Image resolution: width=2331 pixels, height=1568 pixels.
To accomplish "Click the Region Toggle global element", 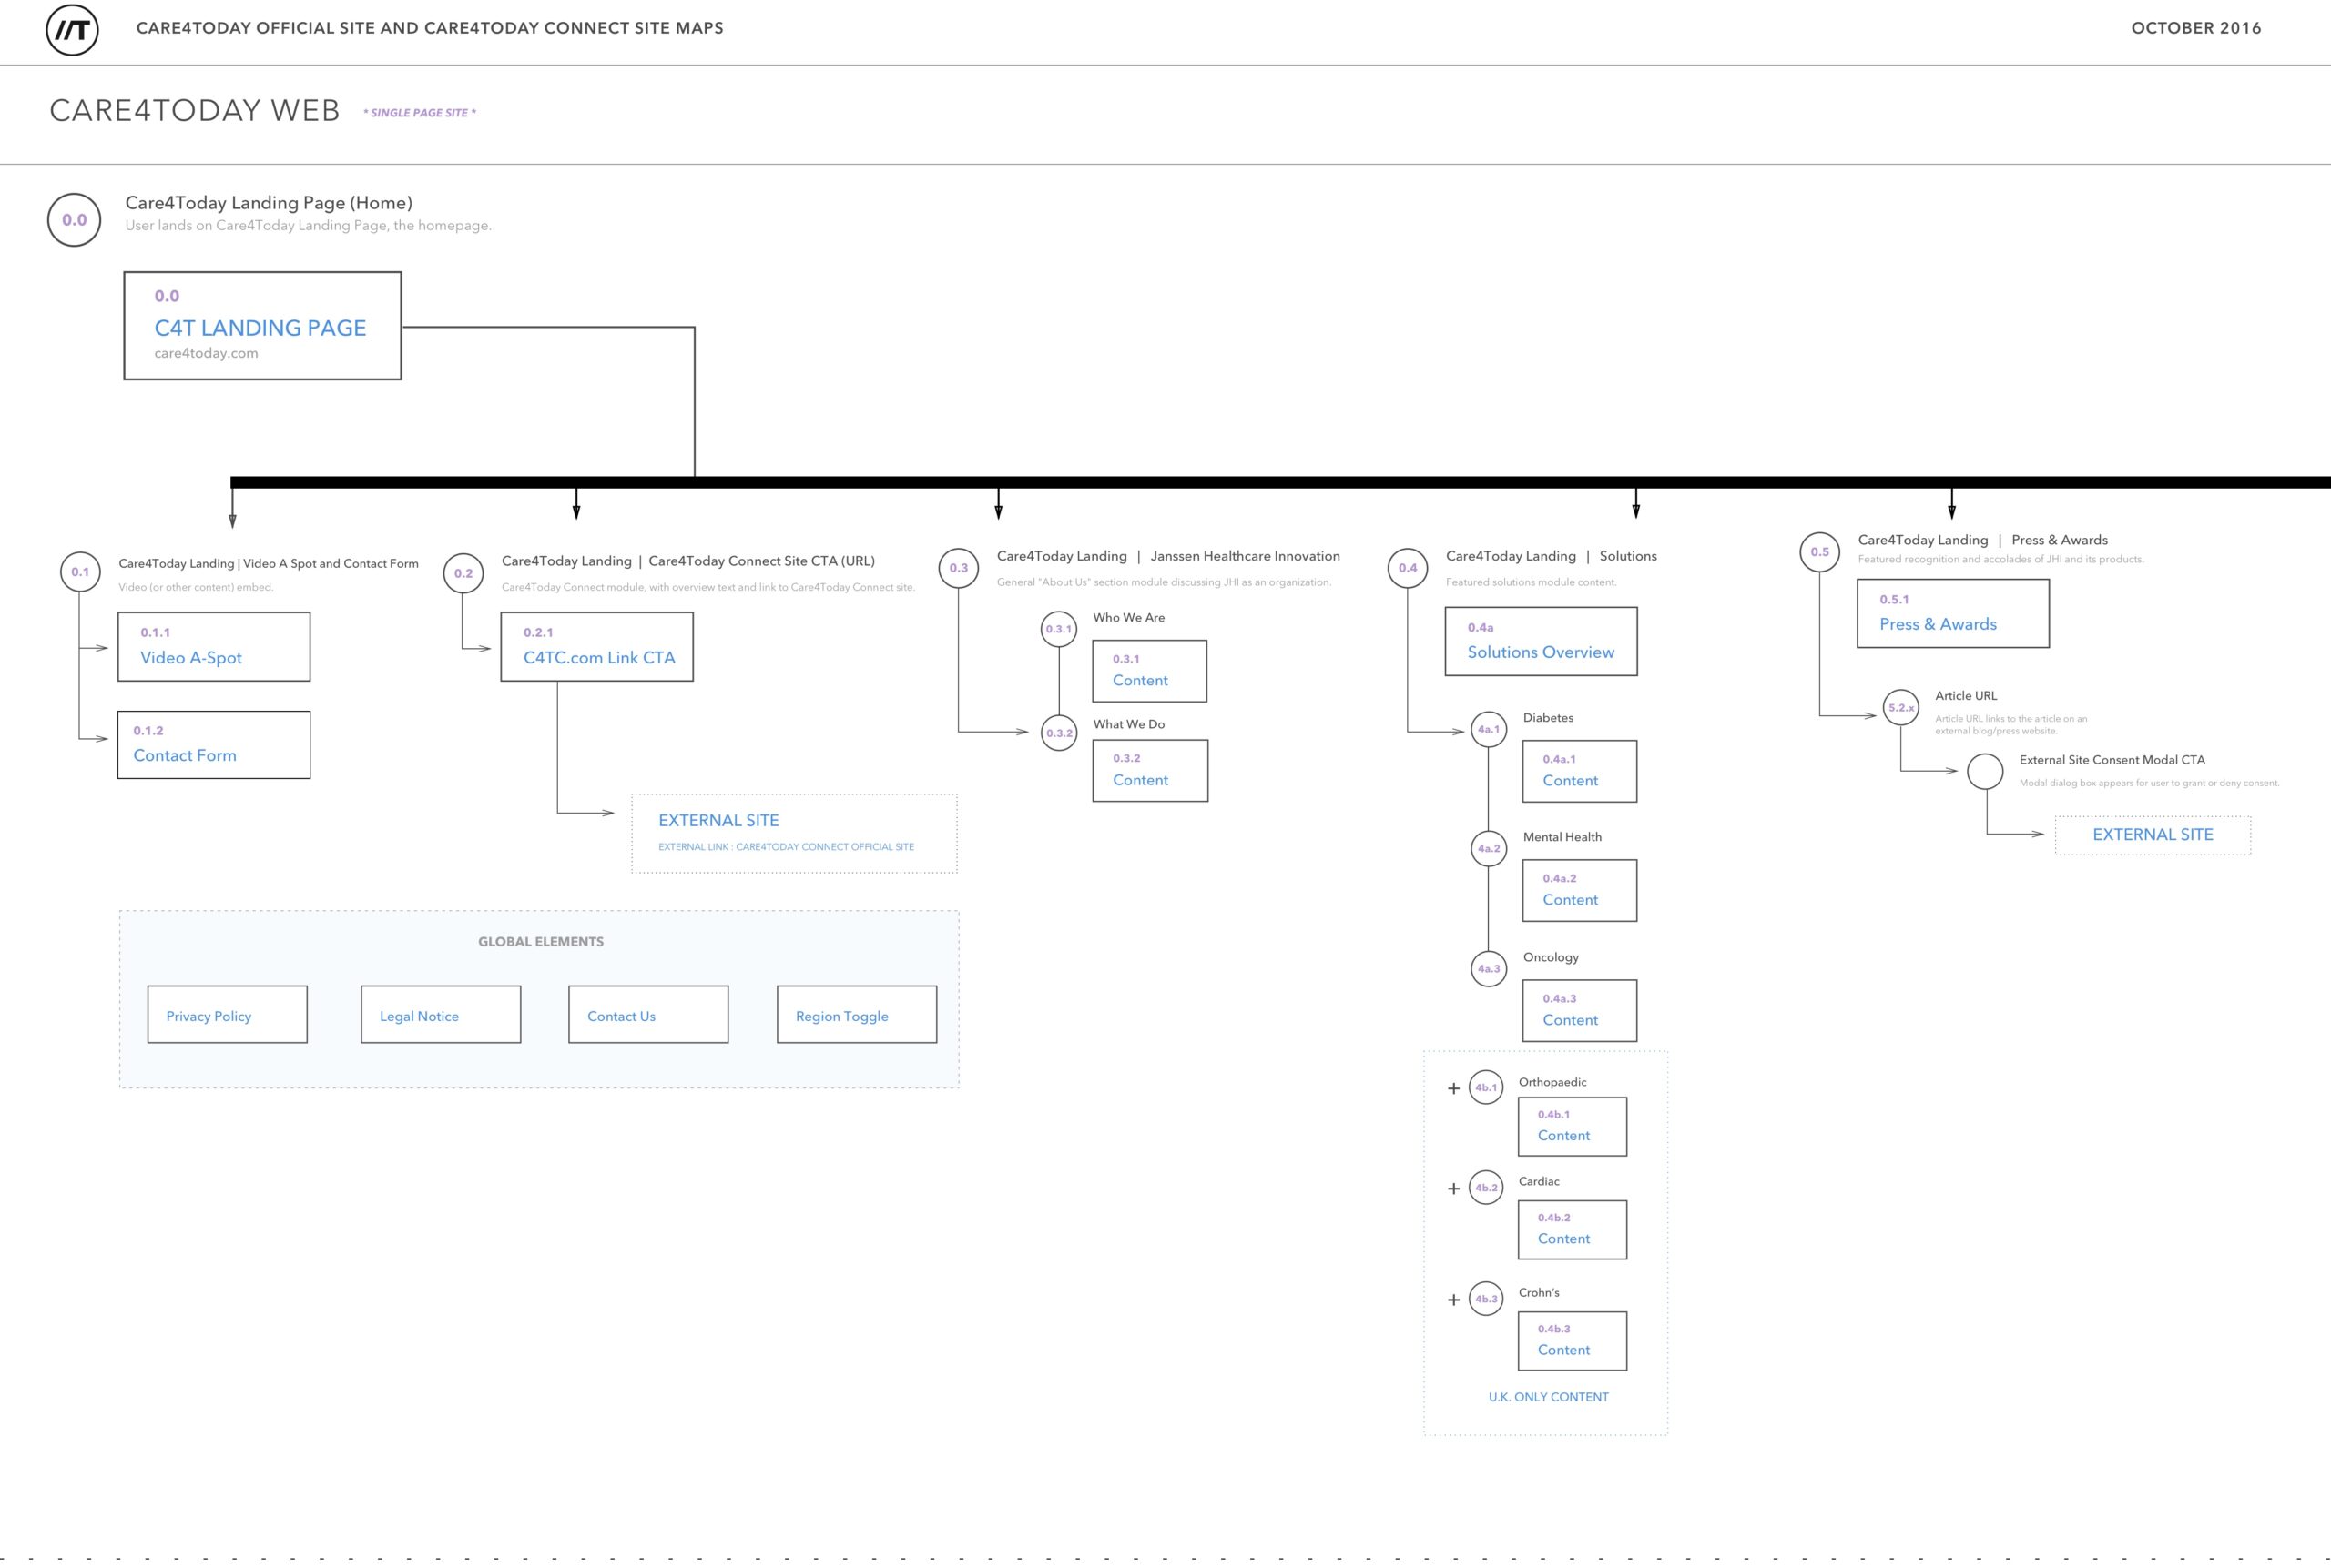I will pos(858,1015).
